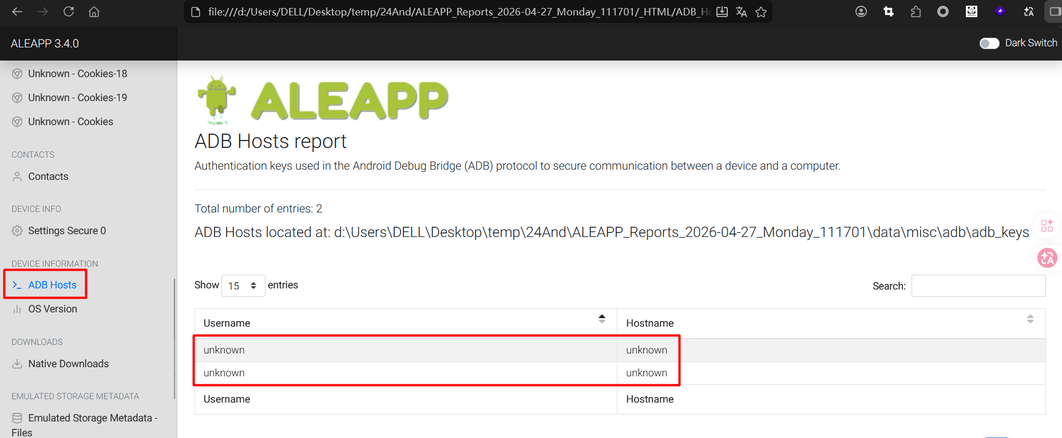
Task: Select ADB Hosts in the sidebar
Action: coord(52,285)
